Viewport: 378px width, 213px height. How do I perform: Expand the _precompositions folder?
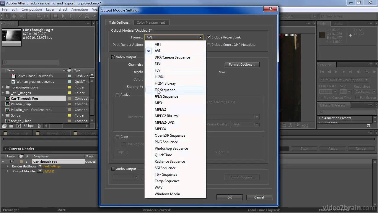pyautogui.click(x=3, y=87)
